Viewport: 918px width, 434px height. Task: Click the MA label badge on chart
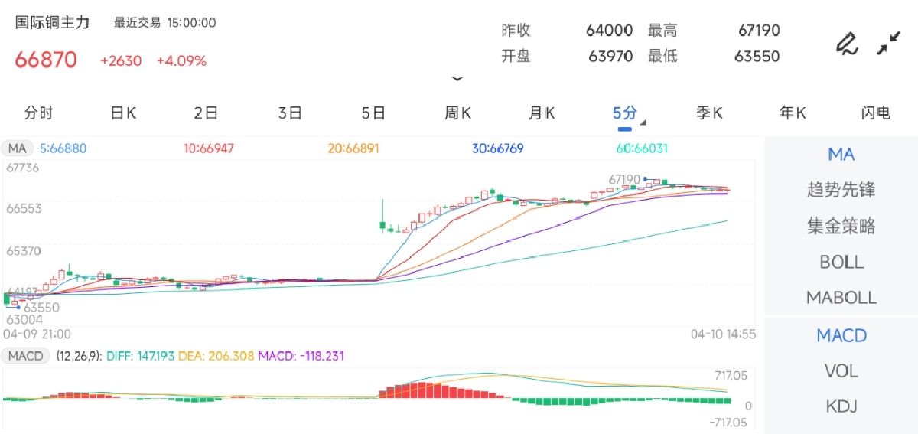tap(18, 148)
